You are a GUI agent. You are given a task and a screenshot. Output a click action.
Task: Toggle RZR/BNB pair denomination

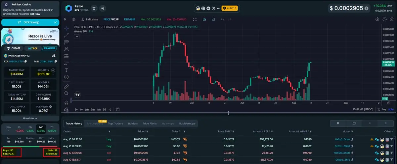click(129, 19)
